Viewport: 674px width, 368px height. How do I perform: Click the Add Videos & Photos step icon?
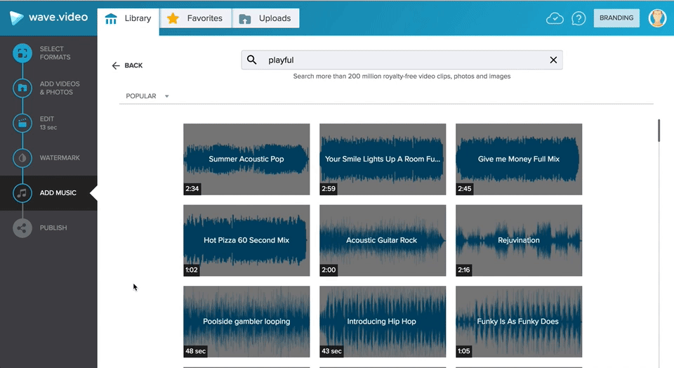pyautogui.click(x=22, y=88)
